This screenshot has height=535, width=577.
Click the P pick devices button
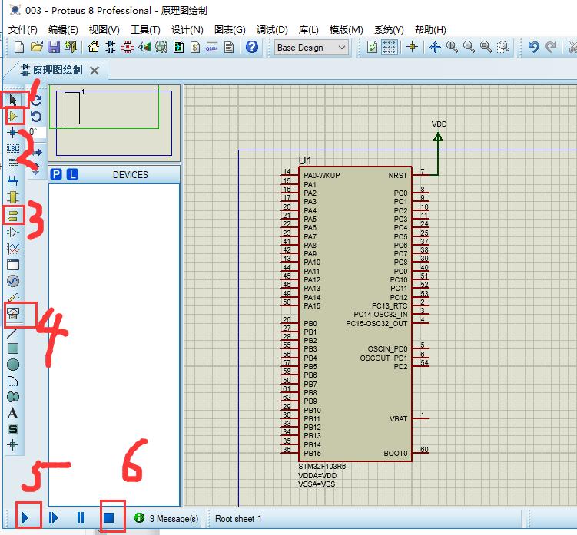click(x=56, y=174)
